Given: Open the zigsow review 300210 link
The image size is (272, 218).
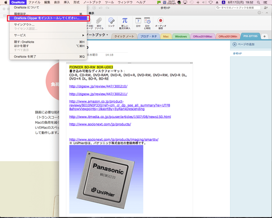Looking at the screenshot, I should tap(98, 86).
